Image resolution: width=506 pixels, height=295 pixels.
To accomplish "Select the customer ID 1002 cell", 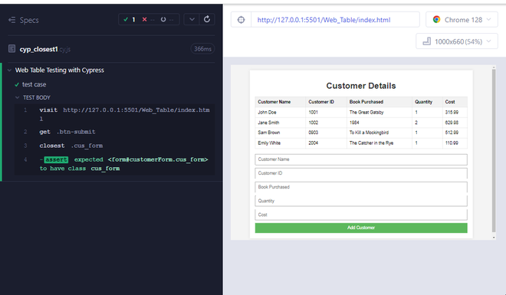I will pyautogui.click(x=326, y=123).
